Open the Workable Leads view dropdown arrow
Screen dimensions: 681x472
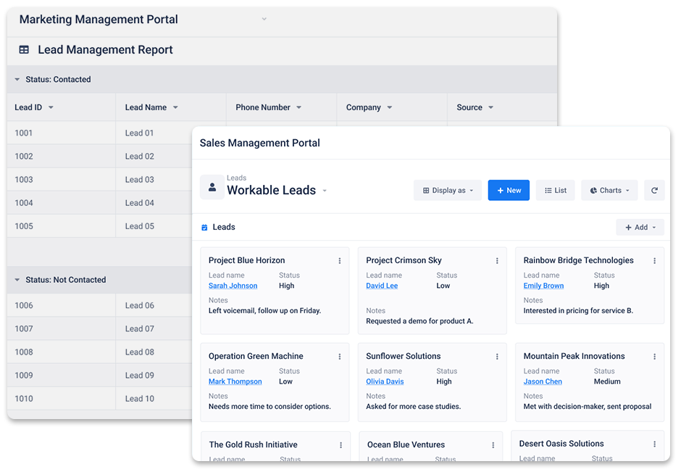[x=325, y=191]
